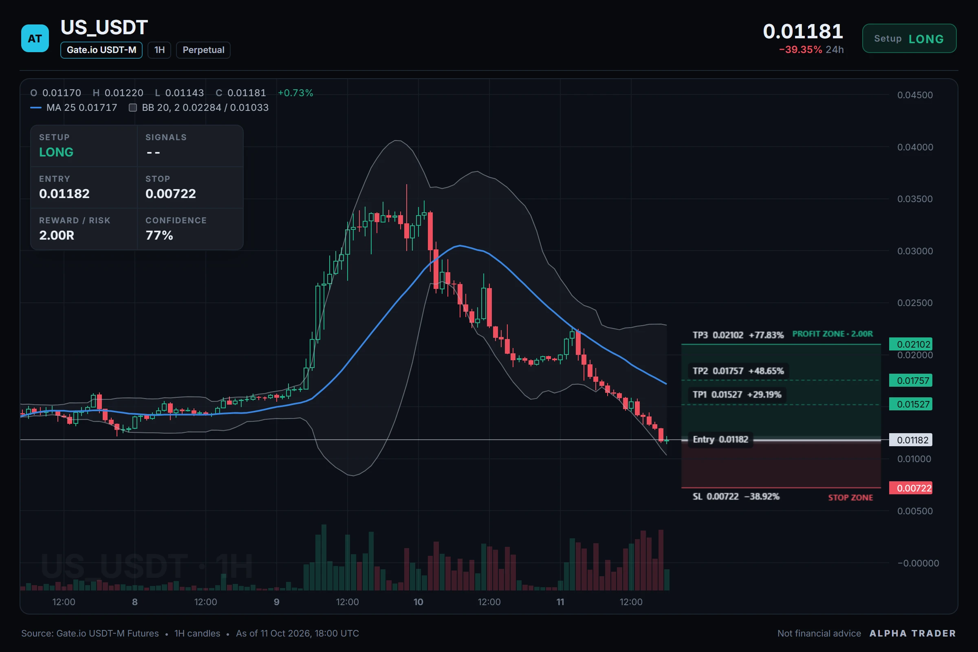Click the LONG setup value in panel
This screenshot has width=978, height=652.
pyautogui.click(x=56, y=152)
